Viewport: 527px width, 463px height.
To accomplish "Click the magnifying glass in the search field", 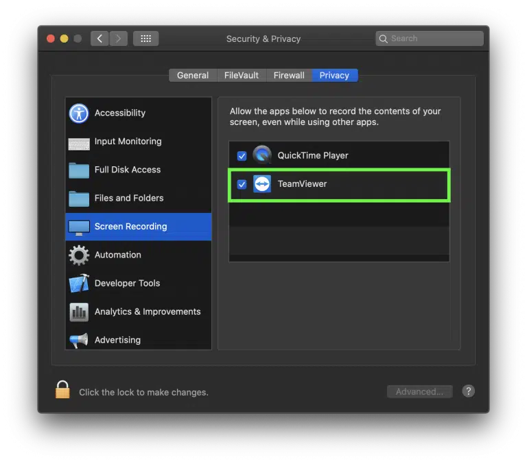I will click(x=383, y=38).
